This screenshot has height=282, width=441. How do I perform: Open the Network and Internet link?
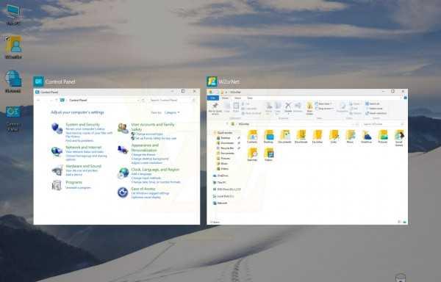pyautogui.click(x=84, y=148)
